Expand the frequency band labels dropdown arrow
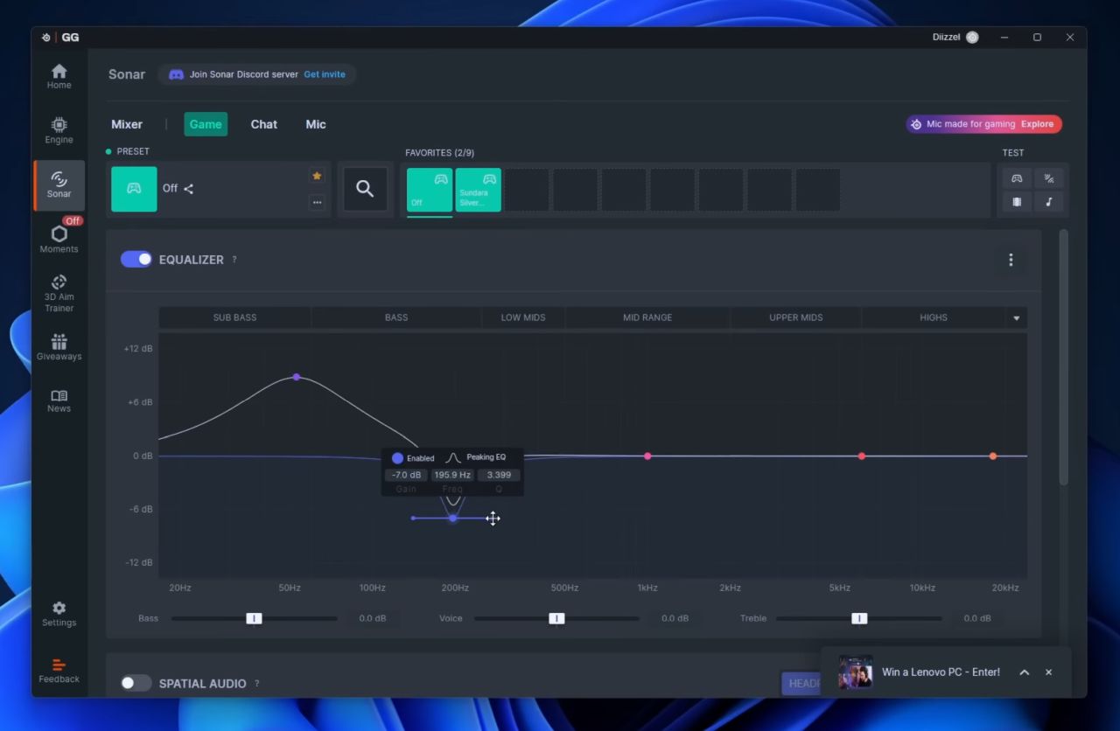Viewport: 1120px width, 731px height. click(x=1016, y=318)
